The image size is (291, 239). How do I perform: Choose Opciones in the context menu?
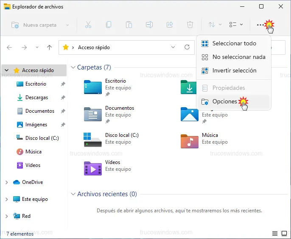click(x=224, y=102)
